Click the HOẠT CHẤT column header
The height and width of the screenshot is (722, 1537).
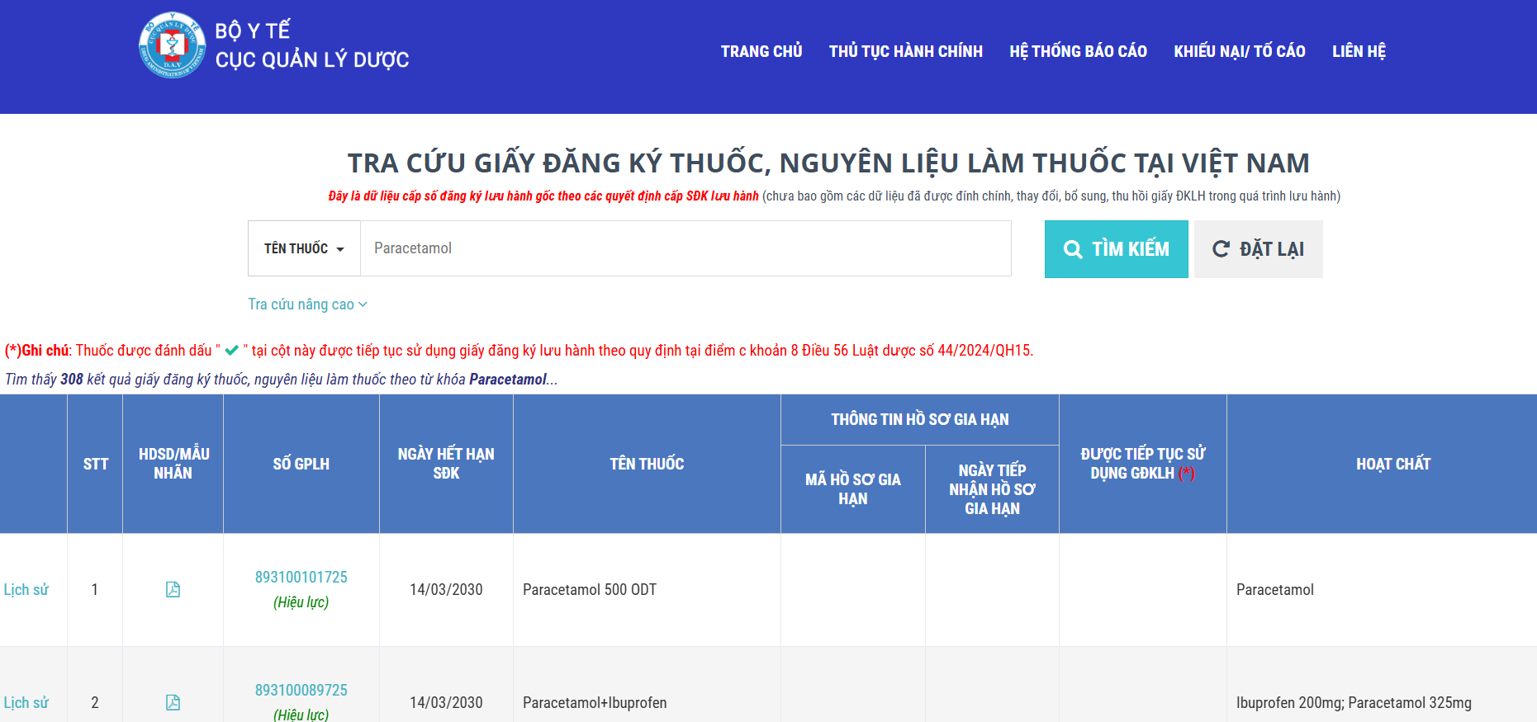(x=1392, y=464)
